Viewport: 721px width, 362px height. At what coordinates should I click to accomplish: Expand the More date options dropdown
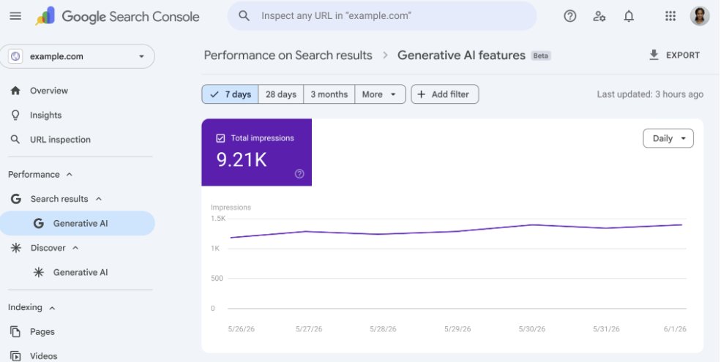click(x=380, y=94)
